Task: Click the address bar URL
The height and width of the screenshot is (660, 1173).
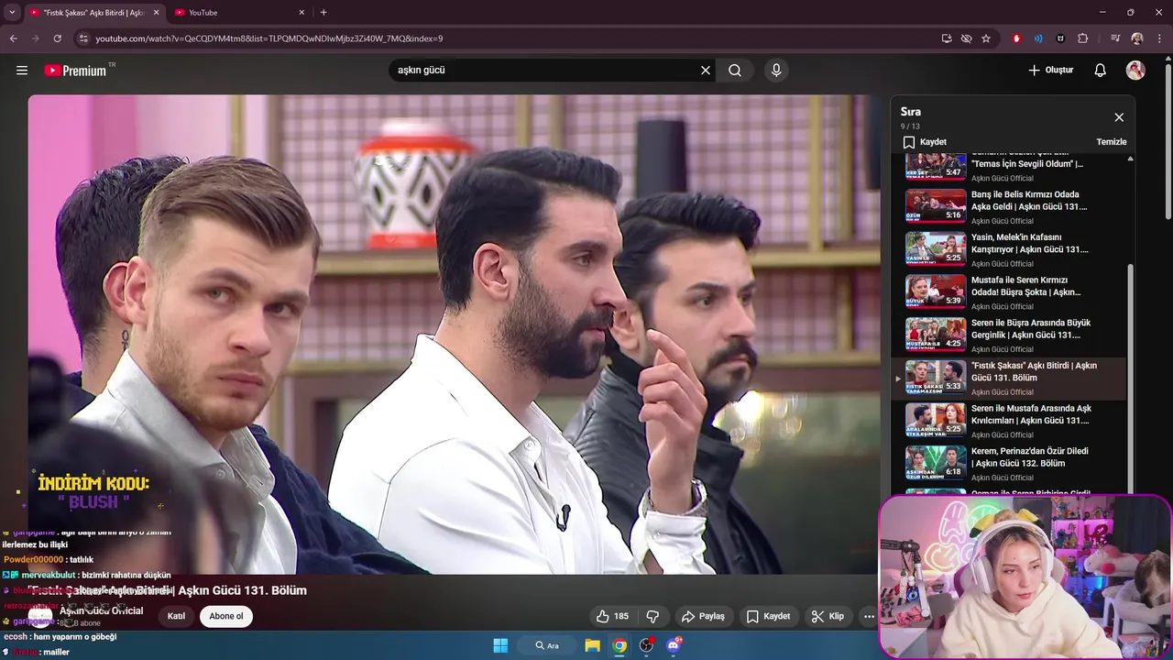Action: (269, 38)
